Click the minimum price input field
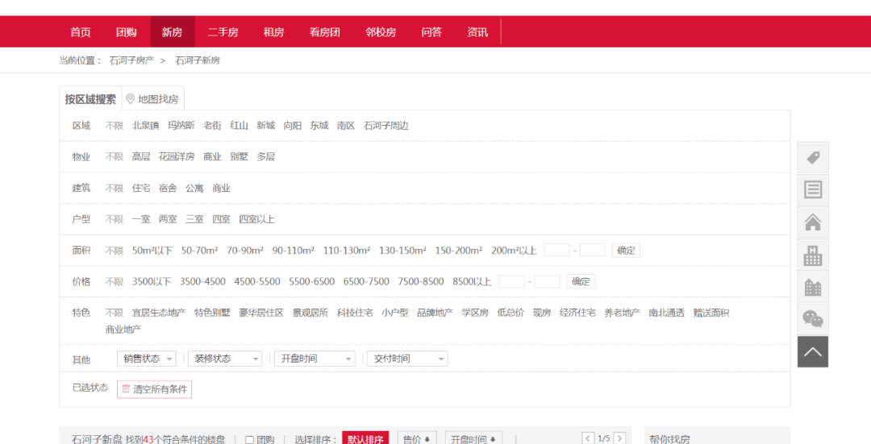The image size is (871, 444). coord(511,281)
